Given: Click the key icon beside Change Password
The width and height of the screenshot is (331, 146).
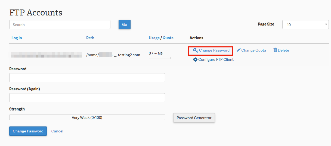Looking at the screenshot, I should [x=195, y=50].
